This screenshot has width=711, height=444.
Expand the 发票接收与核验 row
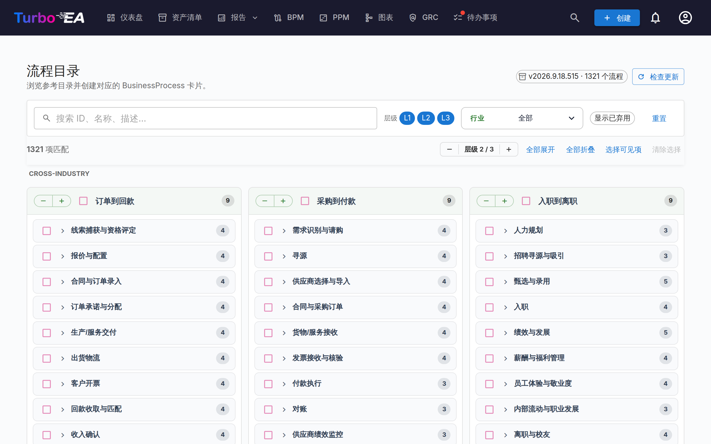[284, 359]
